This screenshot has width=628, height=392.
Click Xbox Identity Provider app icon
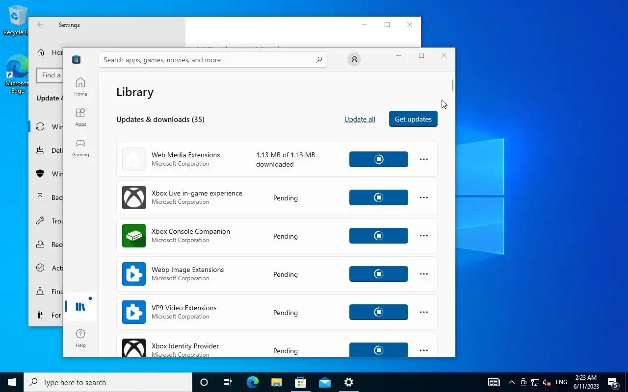[x=134, y=348]
